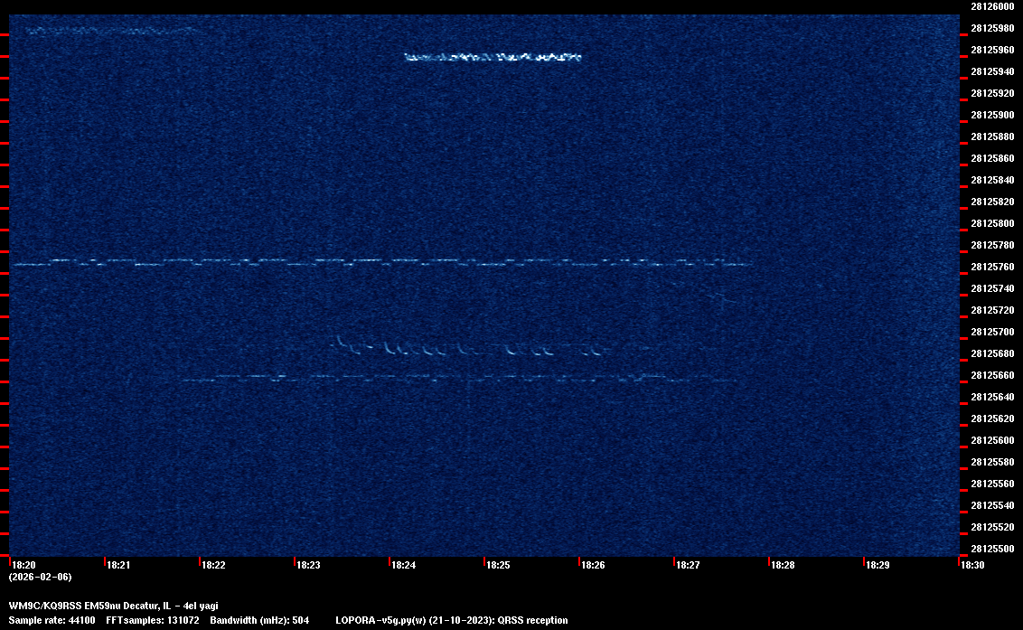Select the WM9C/KQ9RSS station description text
Viewport: 1023px width, 630px height.
coord(113,606)
